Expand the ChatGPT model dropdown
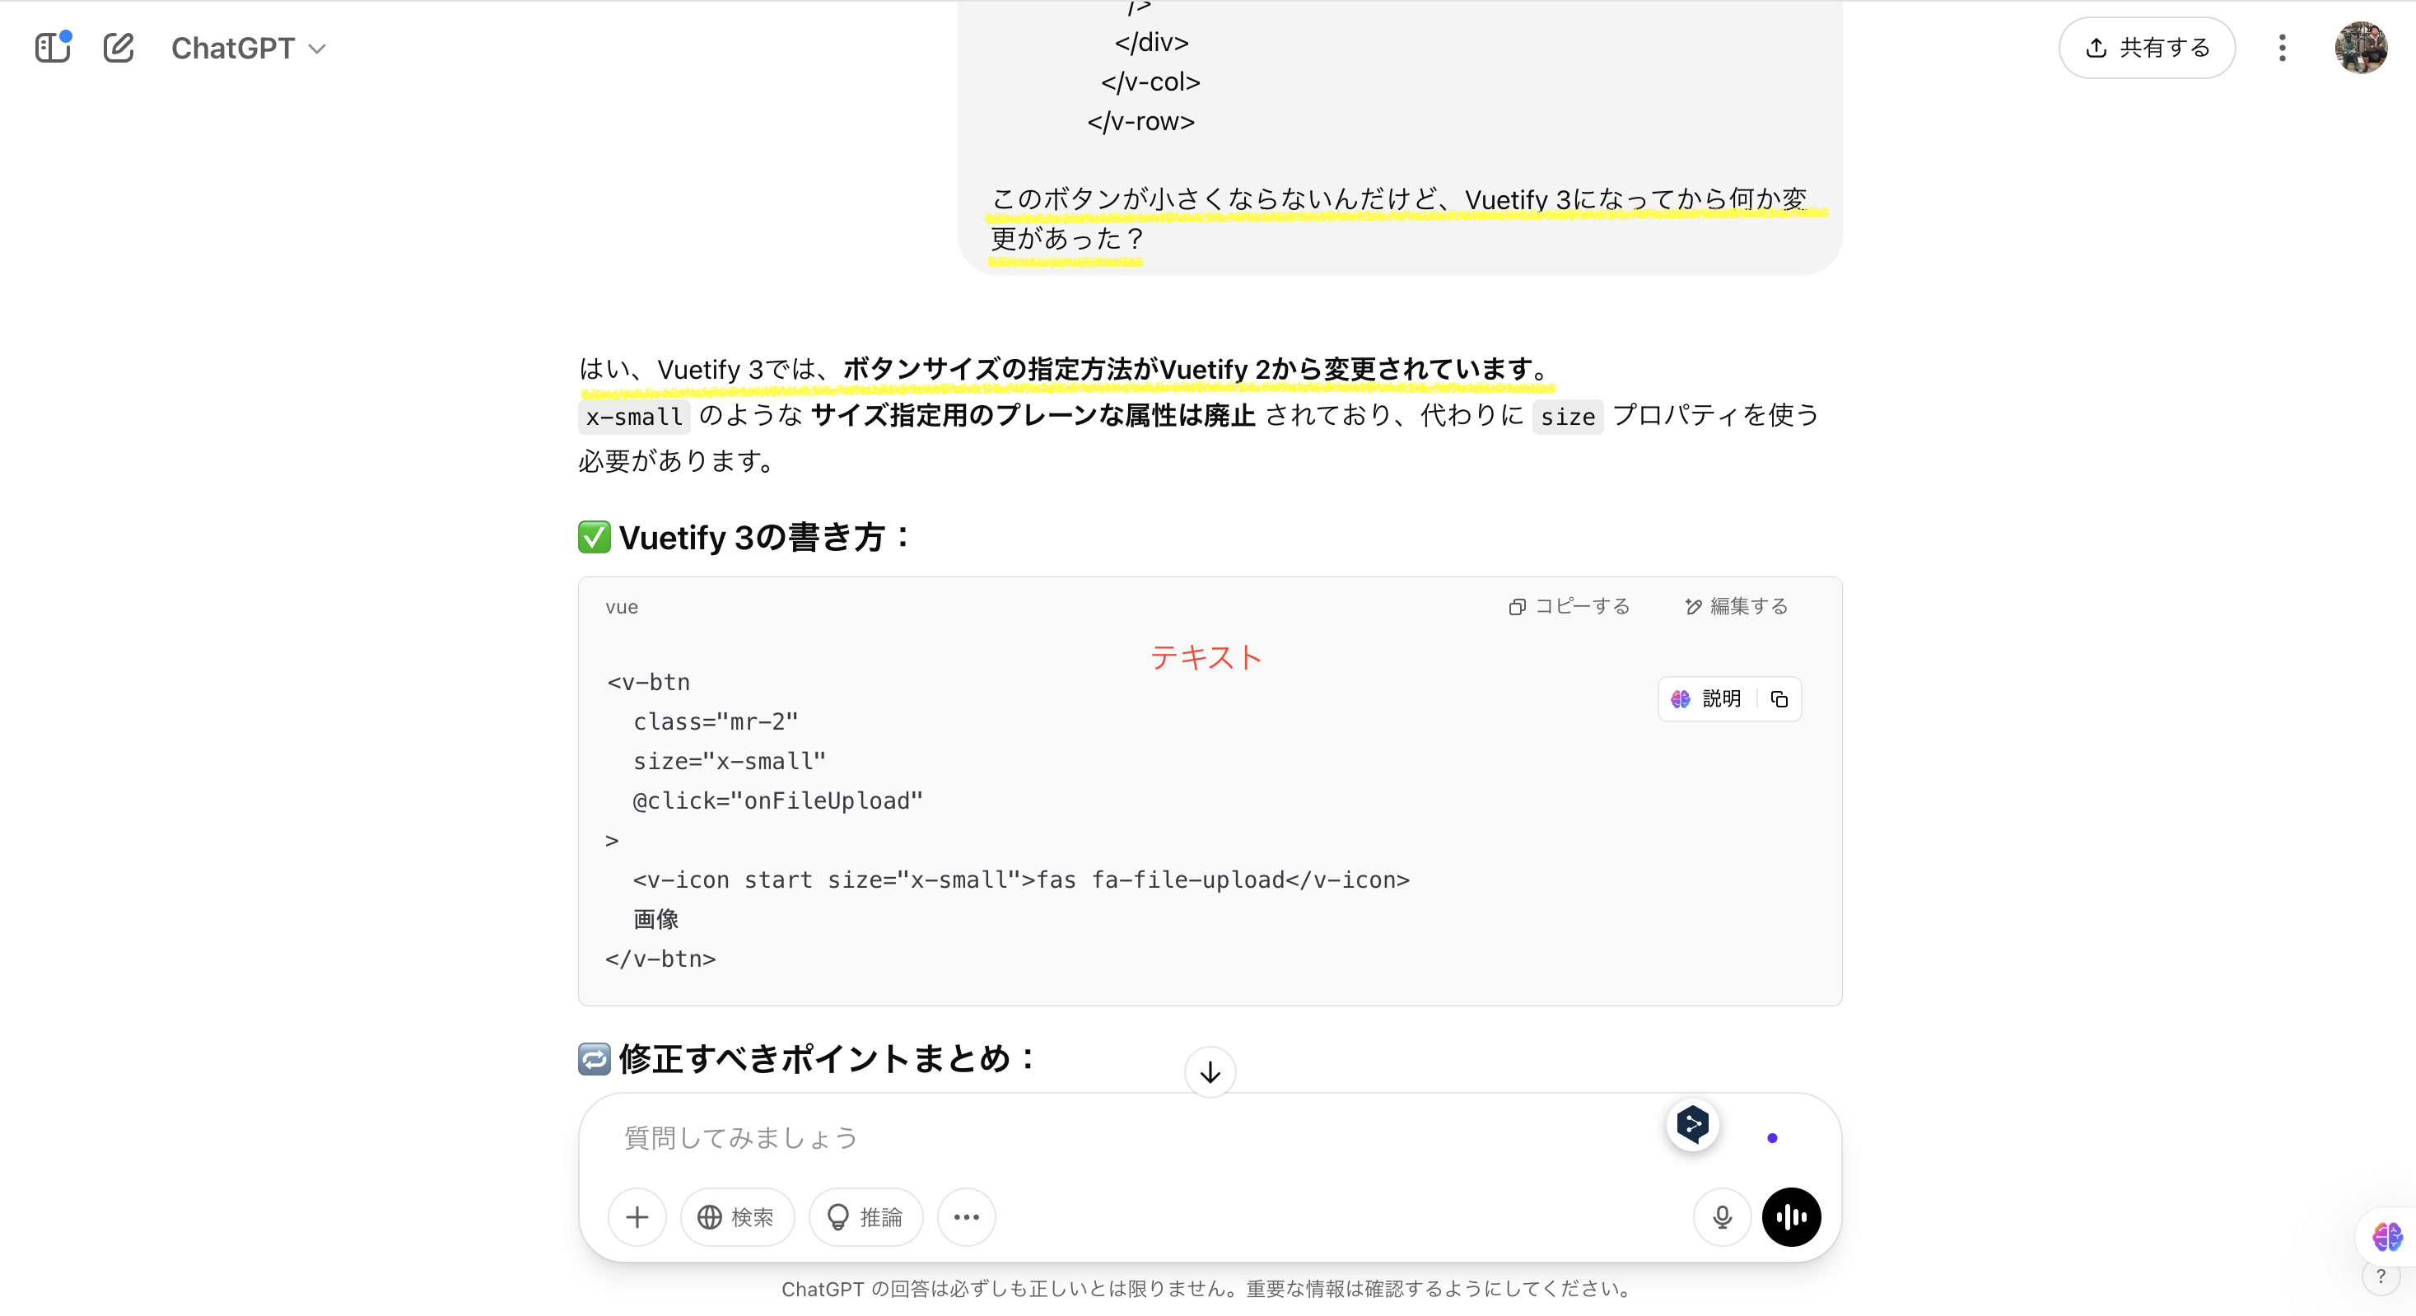Image resolution: width=2416 pixels, height=1316 pixels. pyautogui.click(x=249, y=48)
